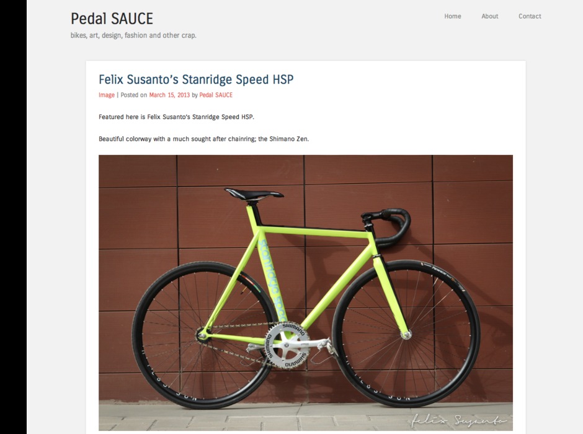This screenshot has width=583, height=434.
Task: Click the Felix Susanto signature watermark
Action: click(x=459, y=420)
